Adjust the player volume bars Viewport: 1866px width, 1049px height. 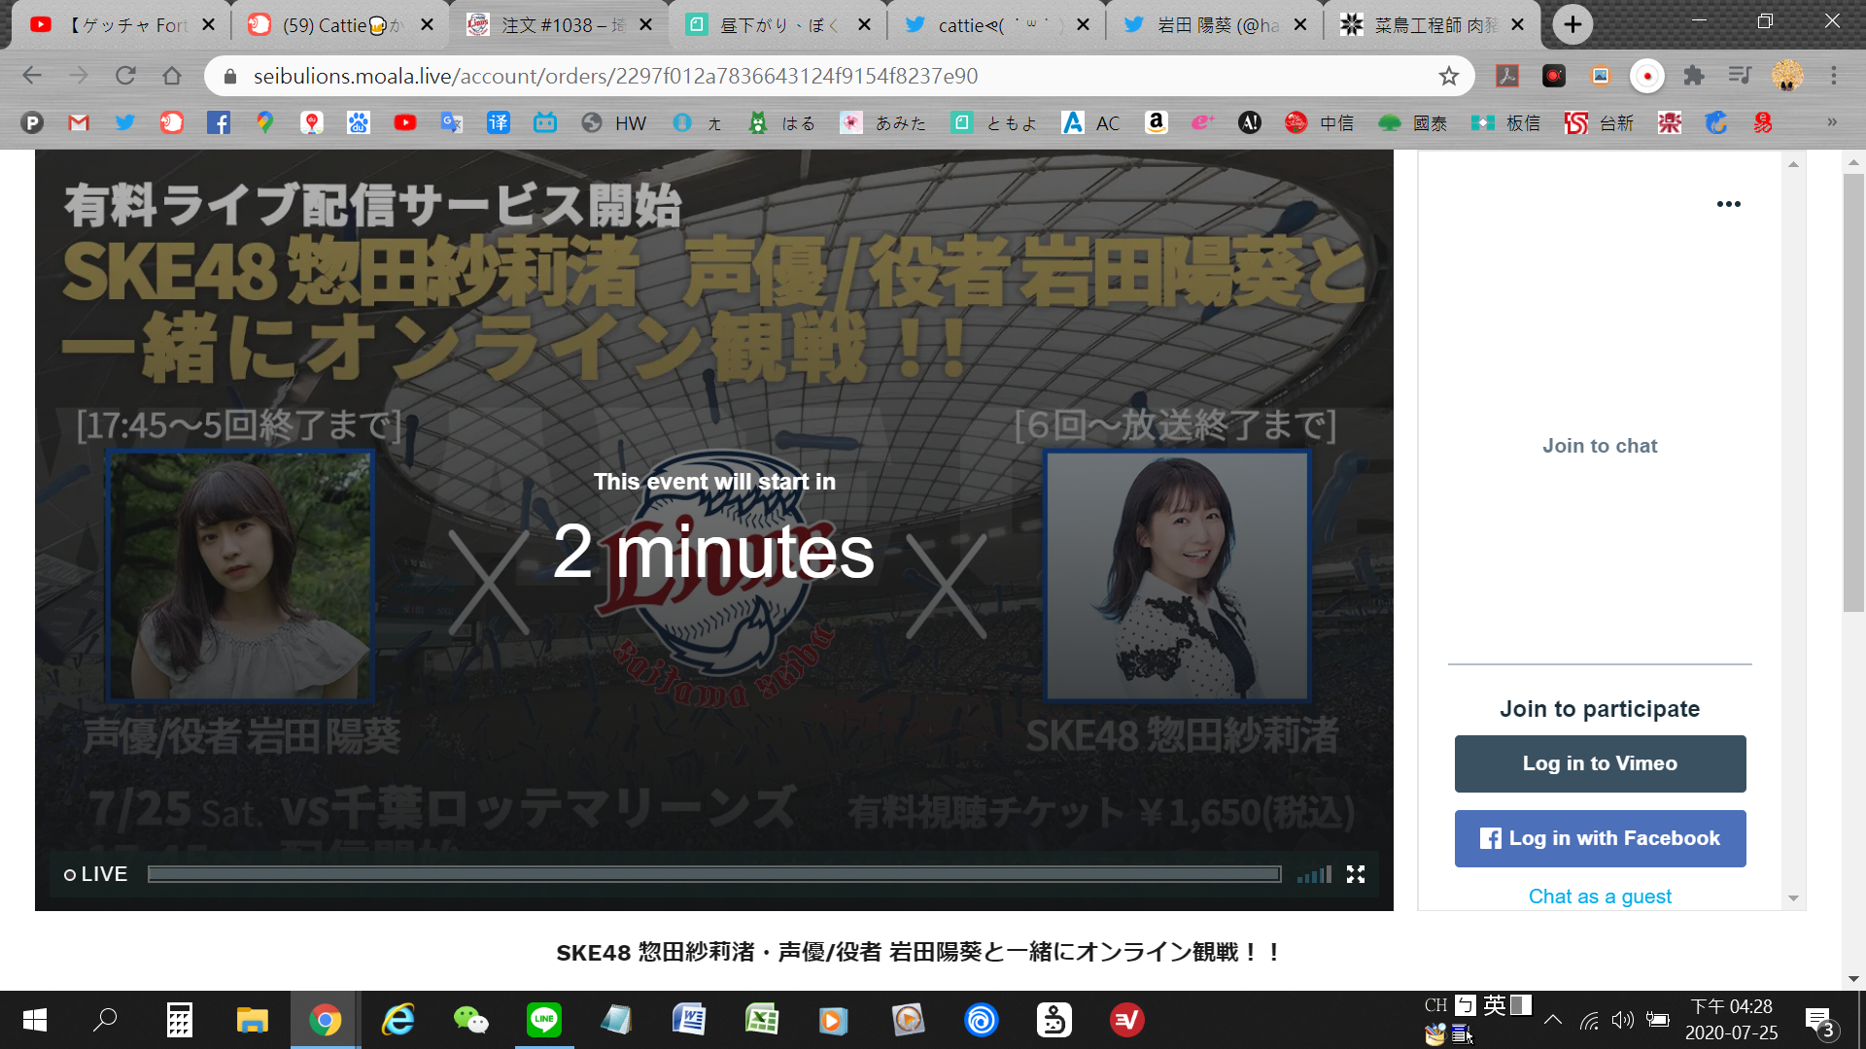pos(1314,874)
